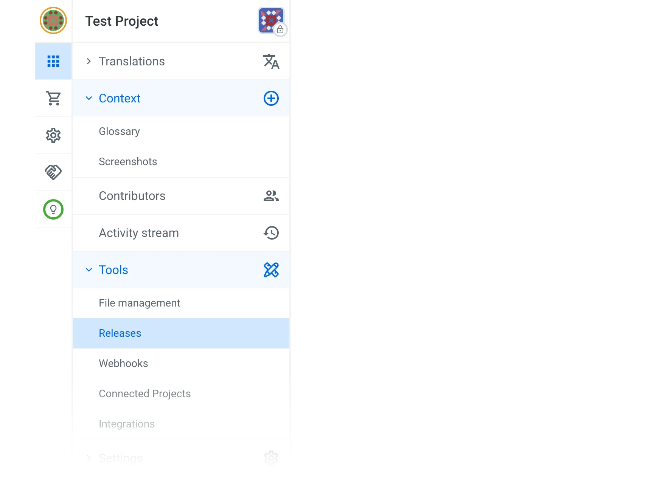The height and width of the screenshot is (480, 668).
Task: Click the translate icon beside Translations
Action: point(271,61)
